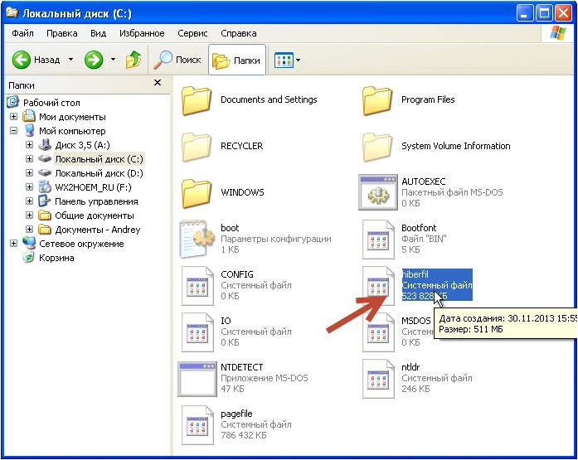Select Общие документы folder in tree

(x=95, y=215)
